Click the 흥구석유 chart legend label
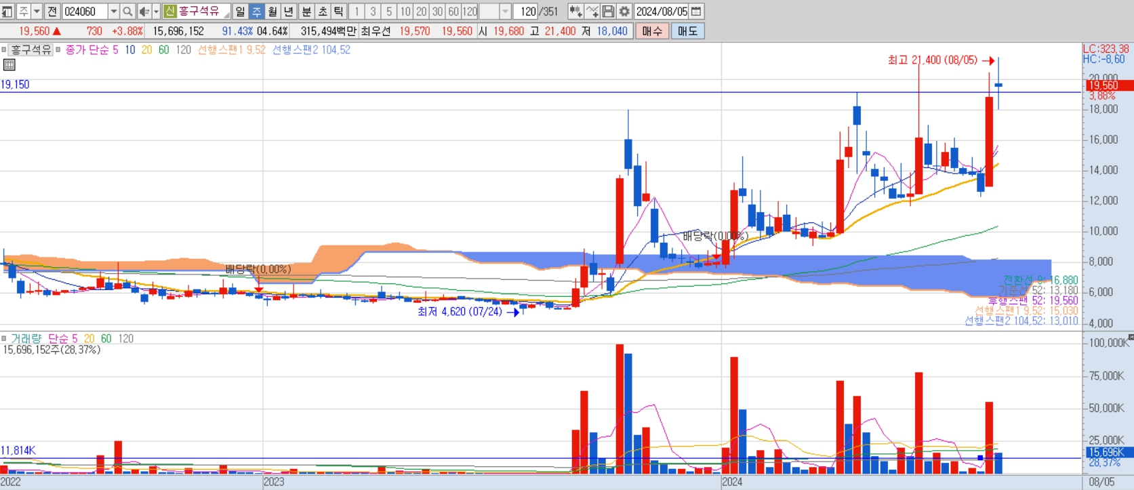1134x490 pixels. coord(31,49)
